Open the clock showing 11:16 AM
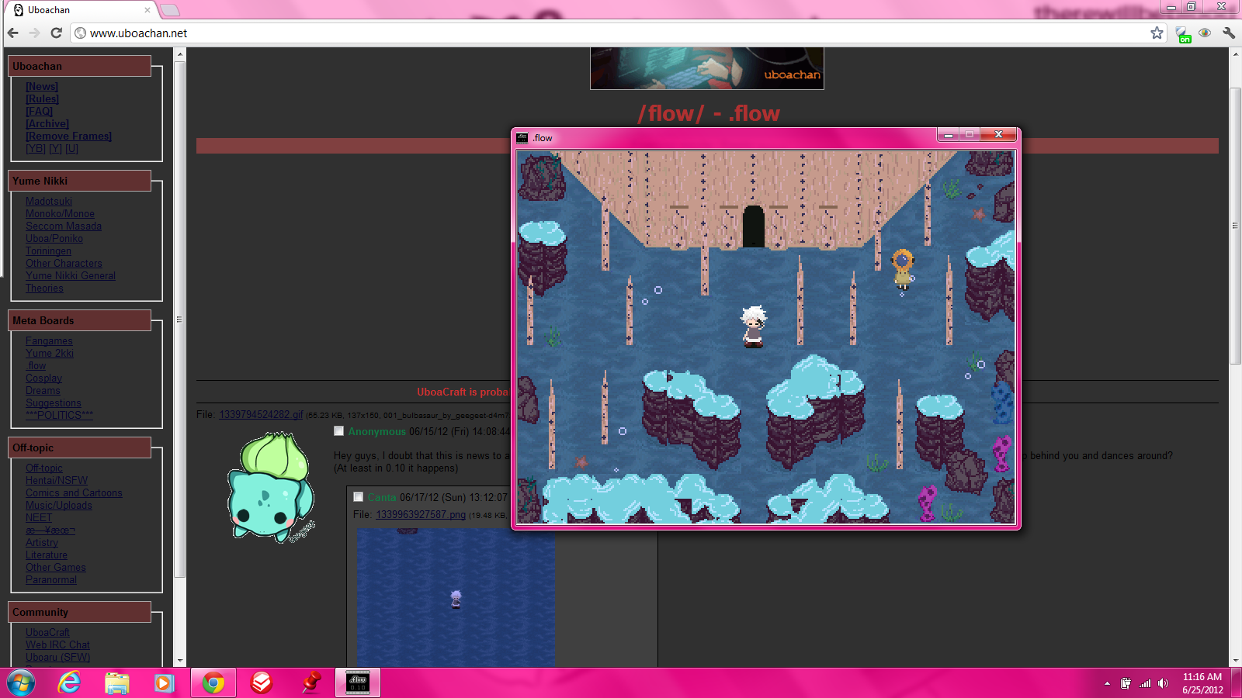 click(x=1202, y=683)
